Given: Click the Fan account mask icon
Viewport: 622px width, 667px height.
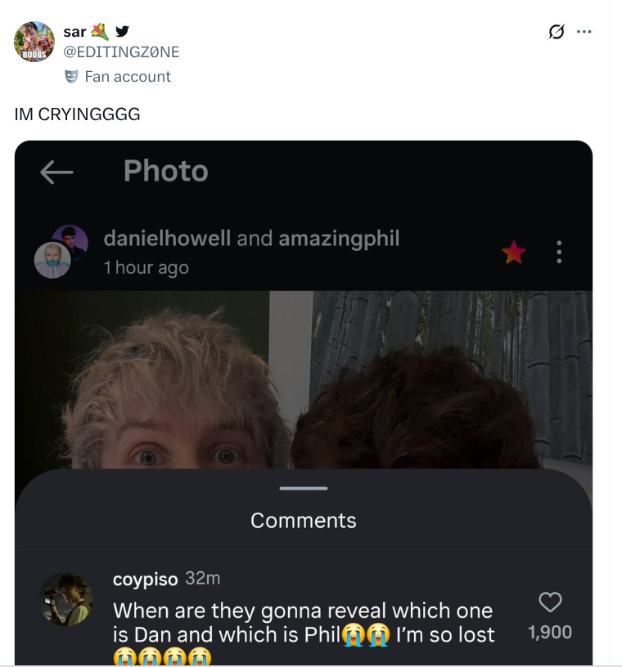Looking at the screenshot, I should [x=71, y=77].
